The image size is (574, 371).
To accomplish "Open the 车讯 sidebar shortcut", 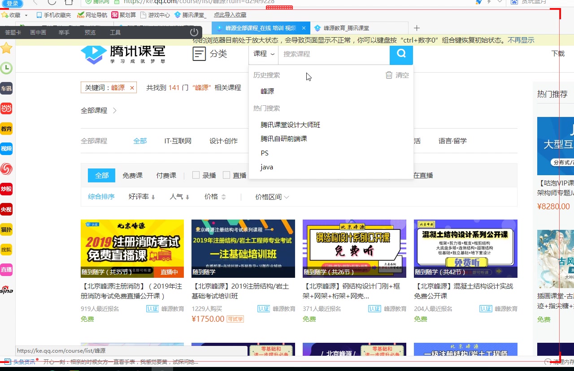I will coord(6,88).
